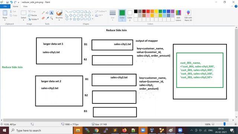Click the Brushes tool icon
The width and height of the screenshot is (238, 134).
click(x=59, y=13)
